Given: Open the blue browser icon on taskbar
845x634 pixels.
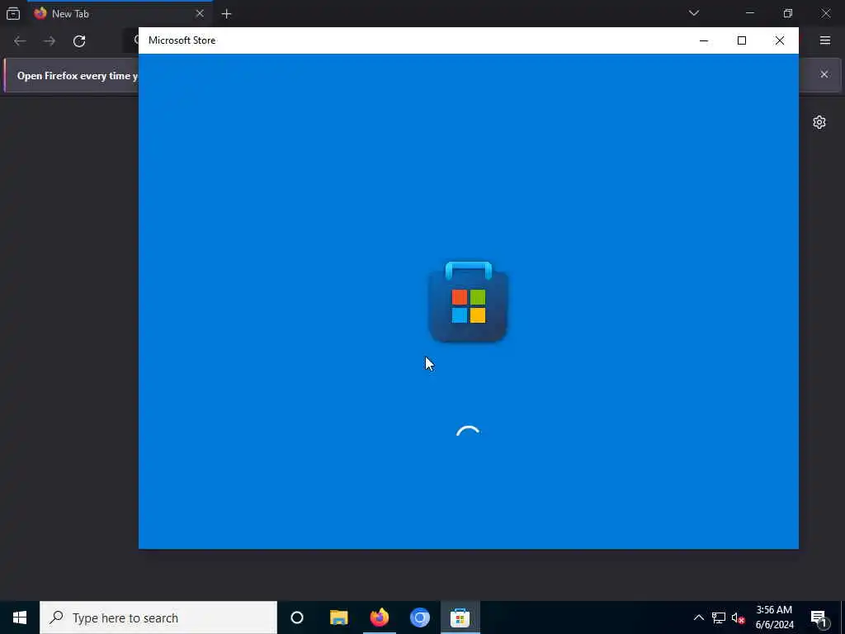Looking at the screenshot, I should (x=420, y=617).
